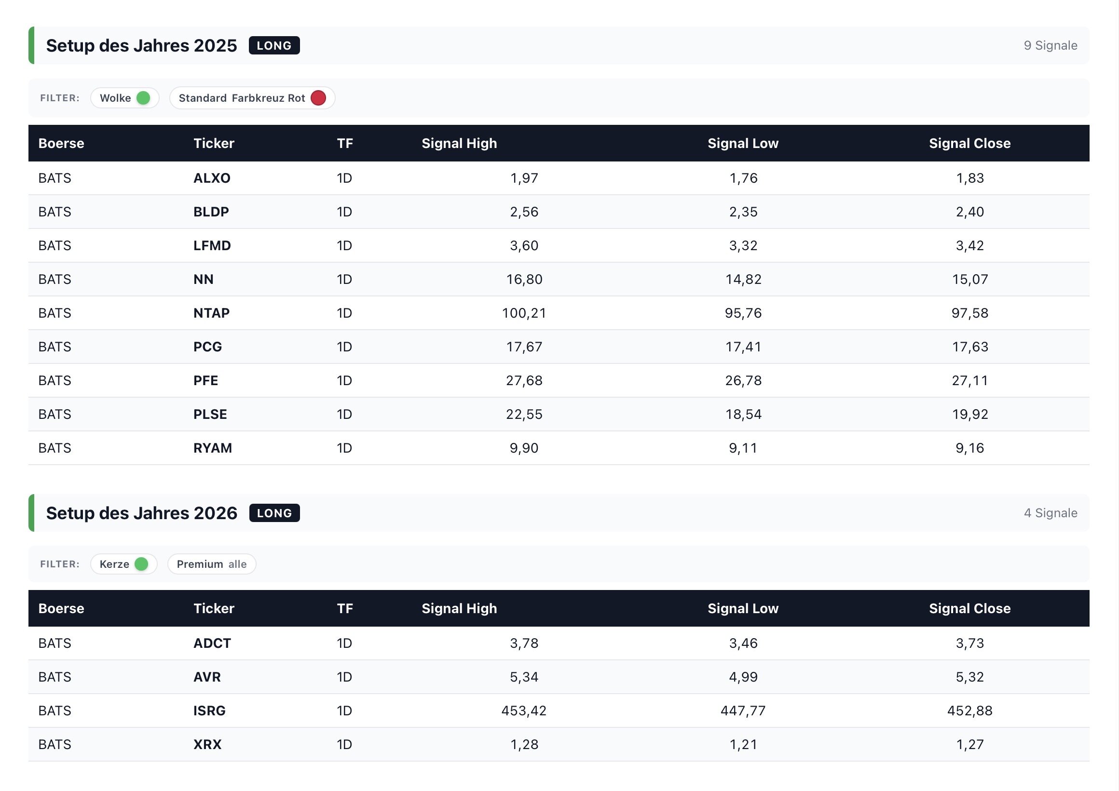The height and width of the screenshot is (791, 1119).
Task: Click the green Kerze filter dot
Action: (141, 564)
